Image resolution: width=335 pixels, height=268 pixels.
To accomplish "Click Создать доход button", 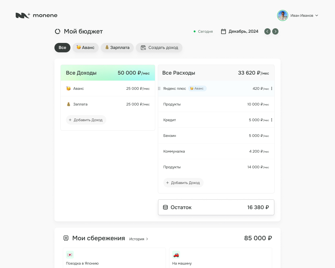I will tap(159, 48).
